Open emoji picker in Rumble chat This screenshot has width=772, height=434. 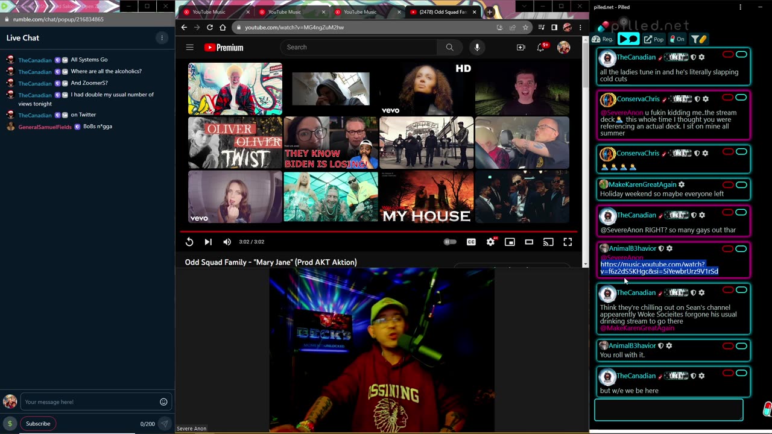163,402
